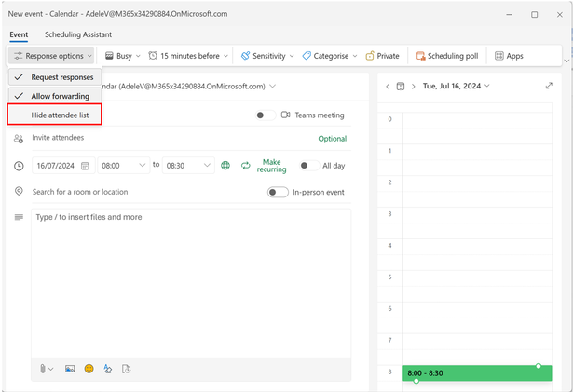
Task: Click the Optional attendees link
Action: click(333, 139)
